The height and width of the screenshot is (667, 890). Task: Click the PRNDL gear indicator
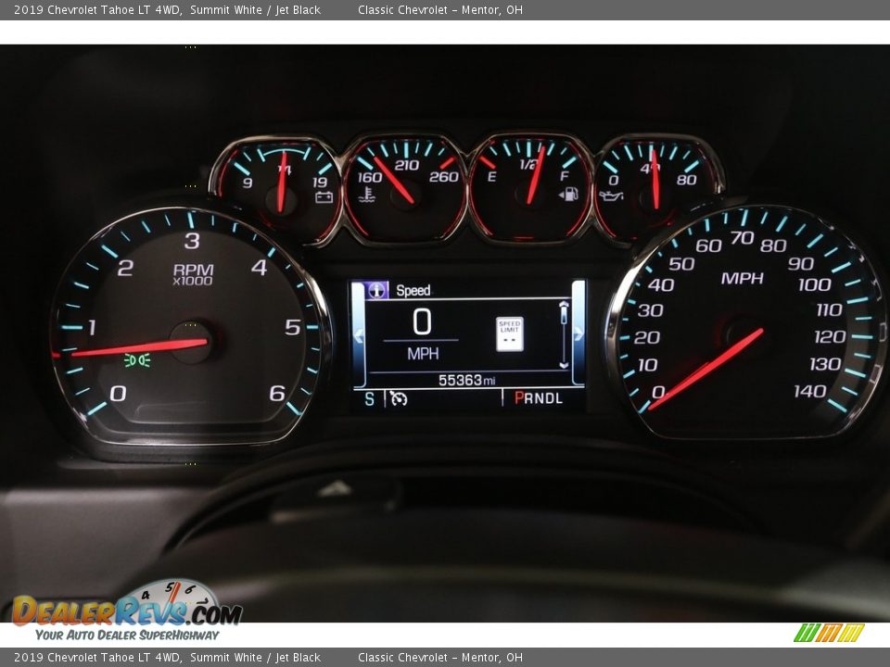(x=538, y=398)
